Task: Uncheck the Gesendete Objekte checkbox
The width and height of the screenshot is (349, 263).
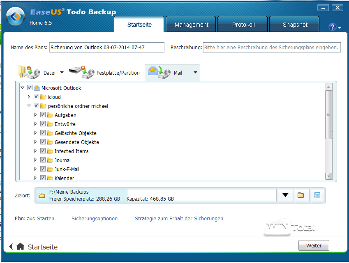Action: pyautogui.click(x=43, y=142)
